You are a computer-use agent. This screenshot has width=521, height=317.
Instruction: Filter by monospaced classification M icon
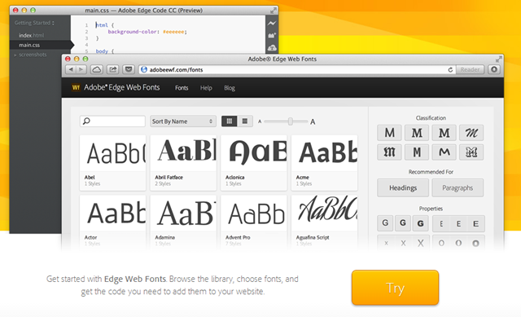(417, 152)
